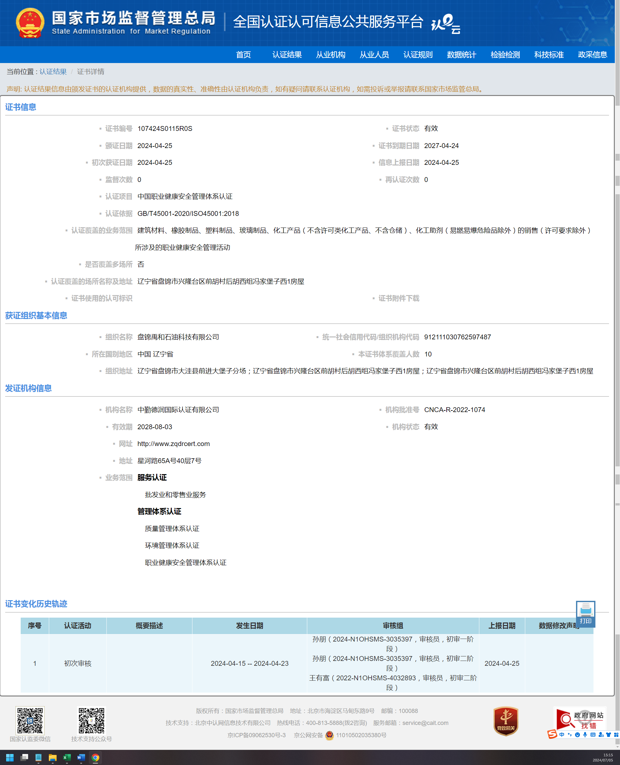Click the 上报日期 table column header
The height and width of the screenshot is (765, 620).
502,625
